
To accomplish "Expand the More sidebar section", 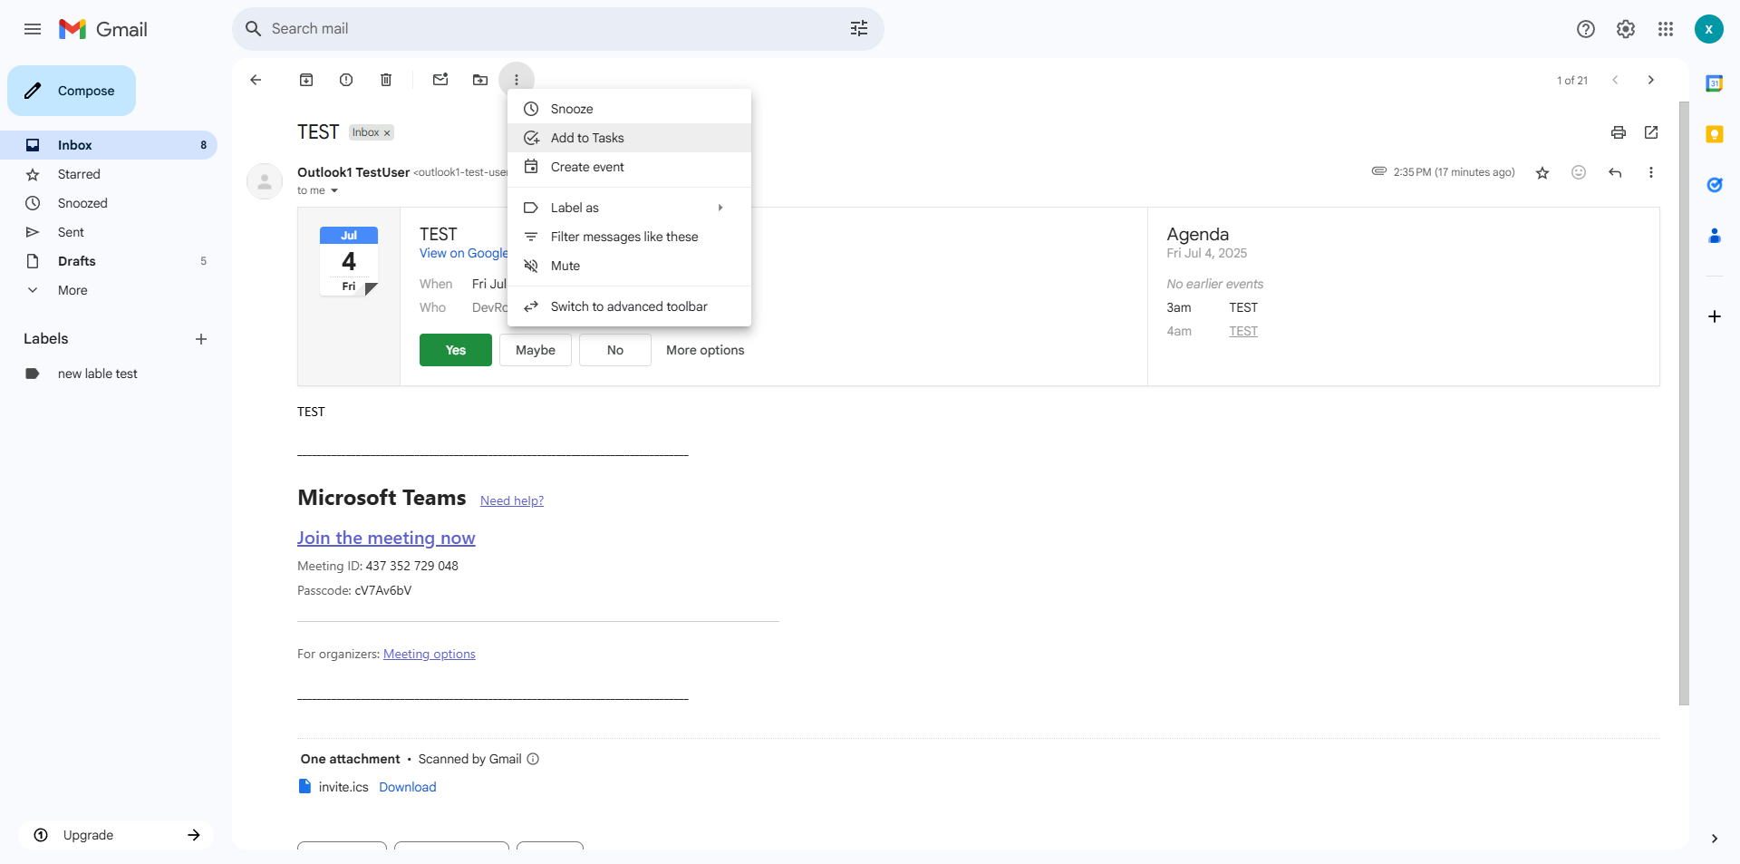I will coord(72,290).
